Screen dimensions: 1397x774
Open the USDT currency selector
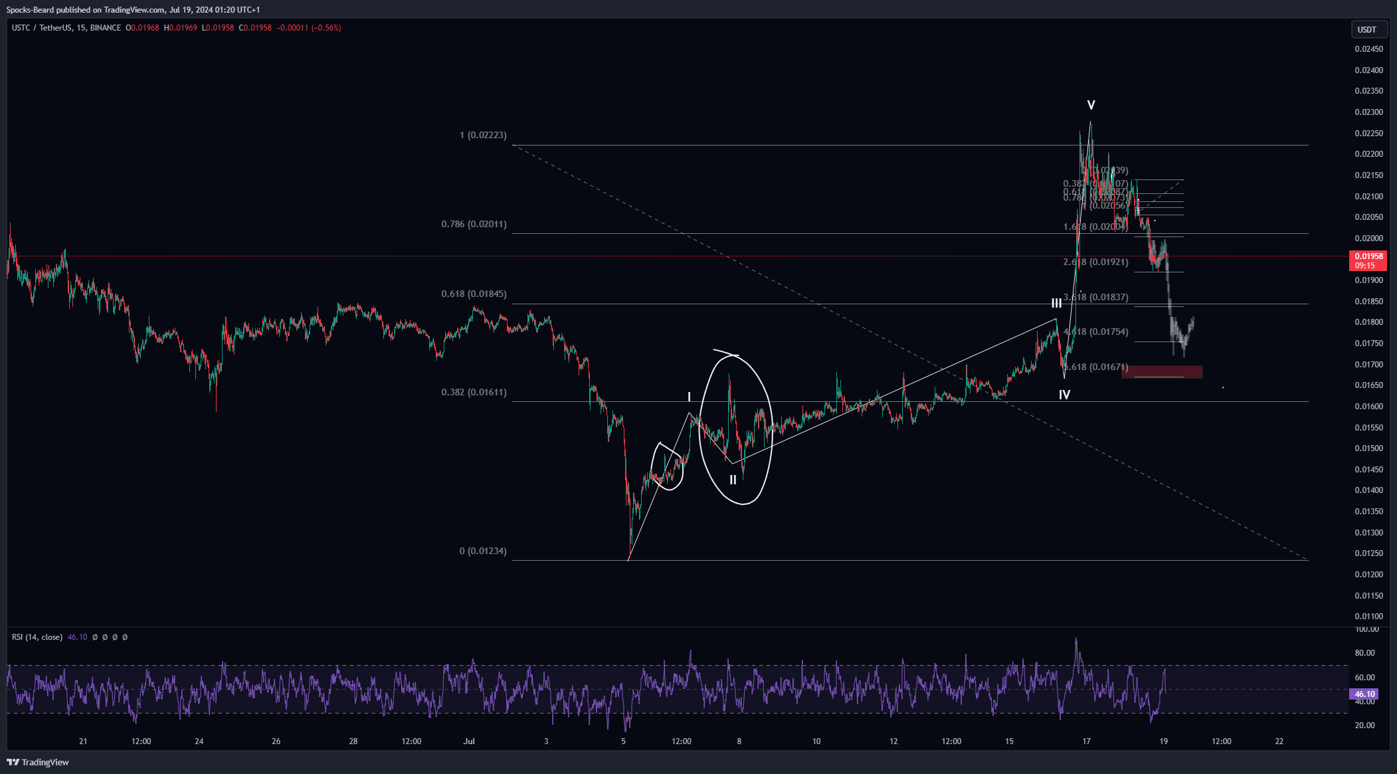[x=1369, y=29]
